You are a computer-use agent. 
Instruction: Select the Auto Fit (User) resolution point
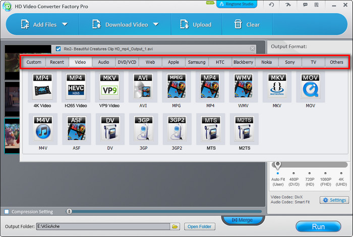click(278, 173)
